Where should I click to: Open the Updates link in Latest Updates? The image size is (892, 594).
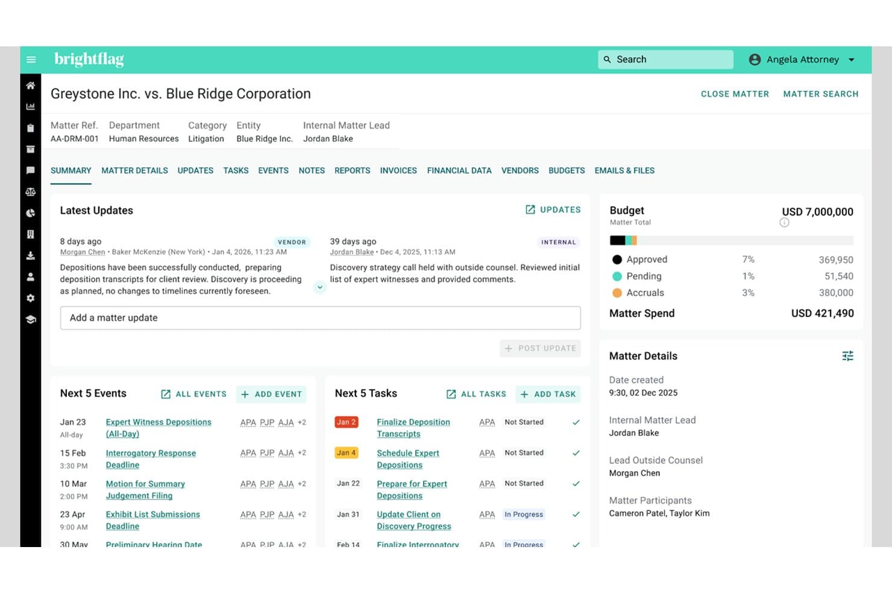point(553,209)
